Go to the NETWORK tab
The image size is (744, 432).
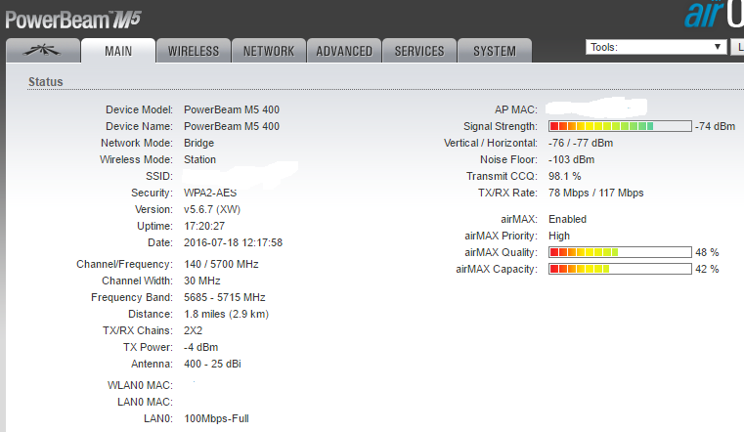269,51
